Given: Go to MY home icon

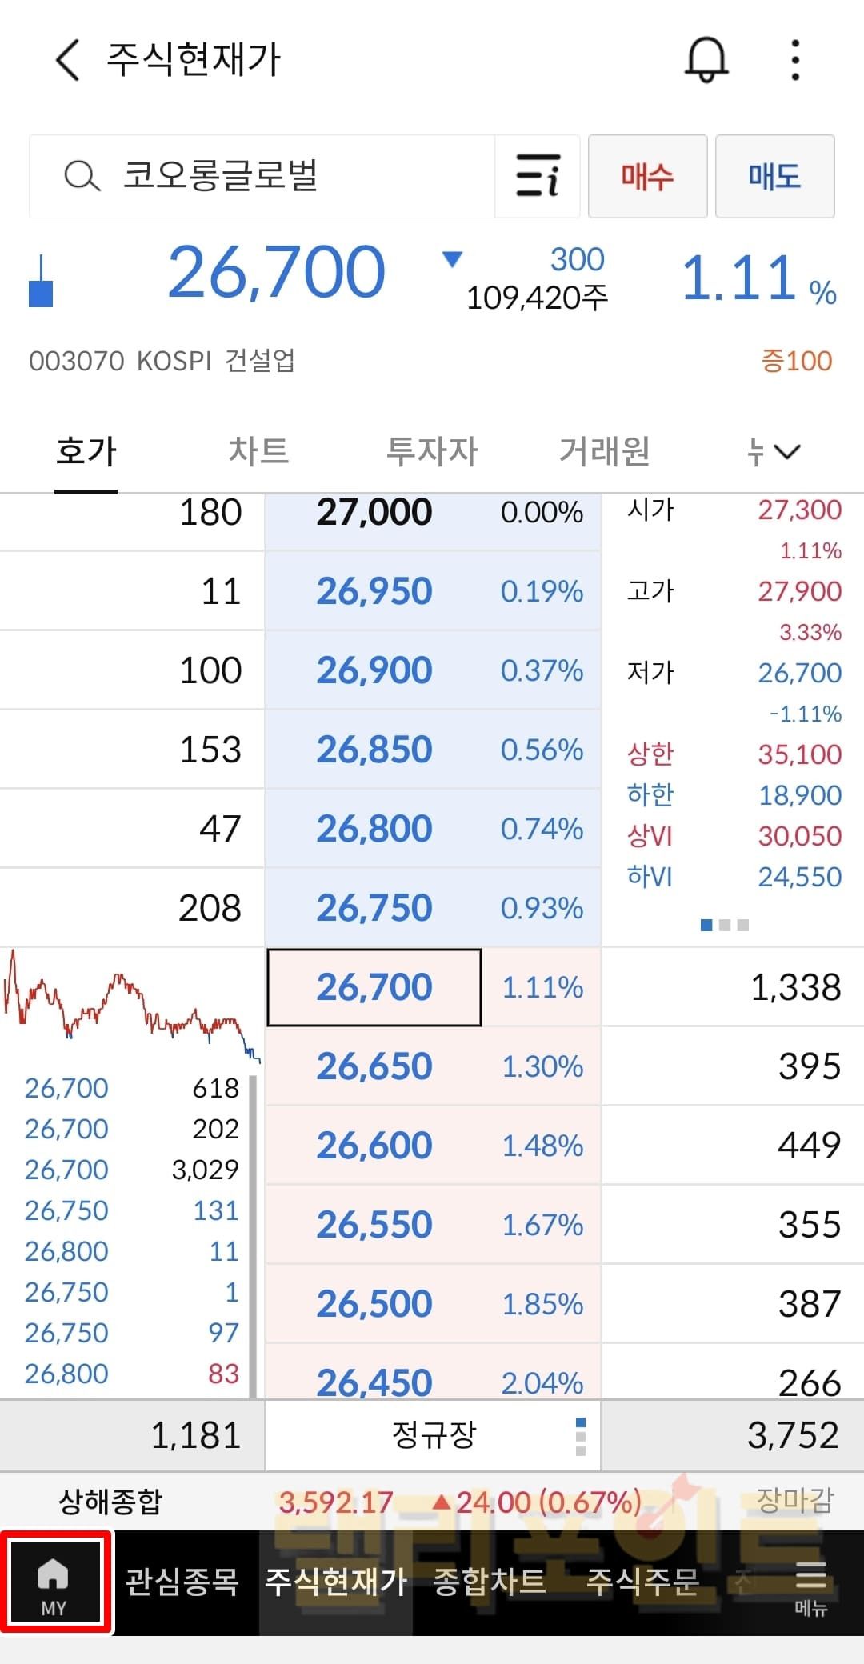Looking at the screenshot, I should [x=54, y=1581].
